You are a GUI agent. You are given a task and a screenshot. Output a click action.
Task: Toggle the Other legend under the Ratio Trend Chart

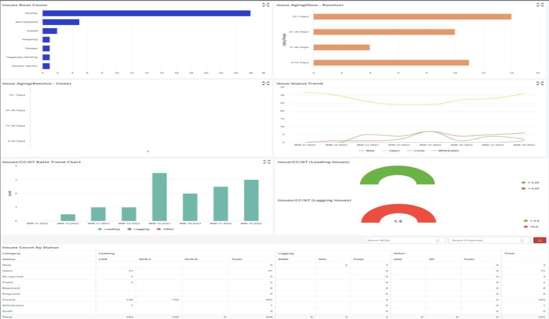click(165, 229)
